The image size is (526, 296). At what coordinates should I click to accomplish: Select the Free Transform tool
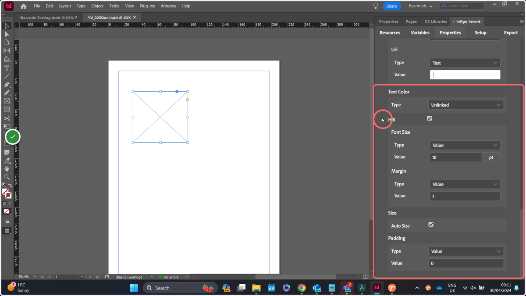point(7,127)
